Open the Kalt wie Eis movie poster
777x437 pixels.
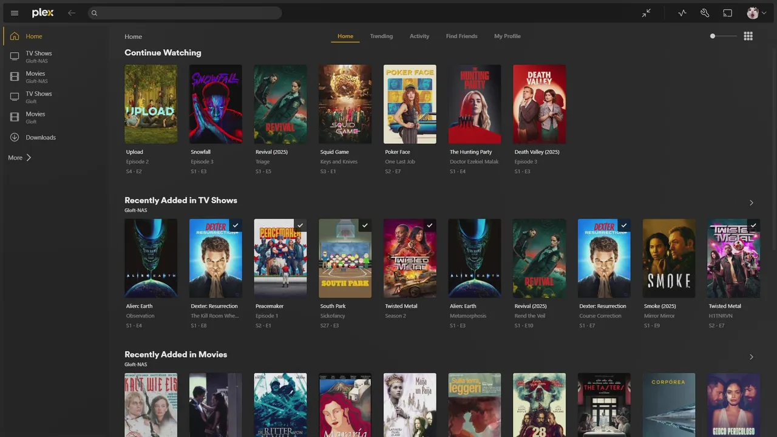151,405
